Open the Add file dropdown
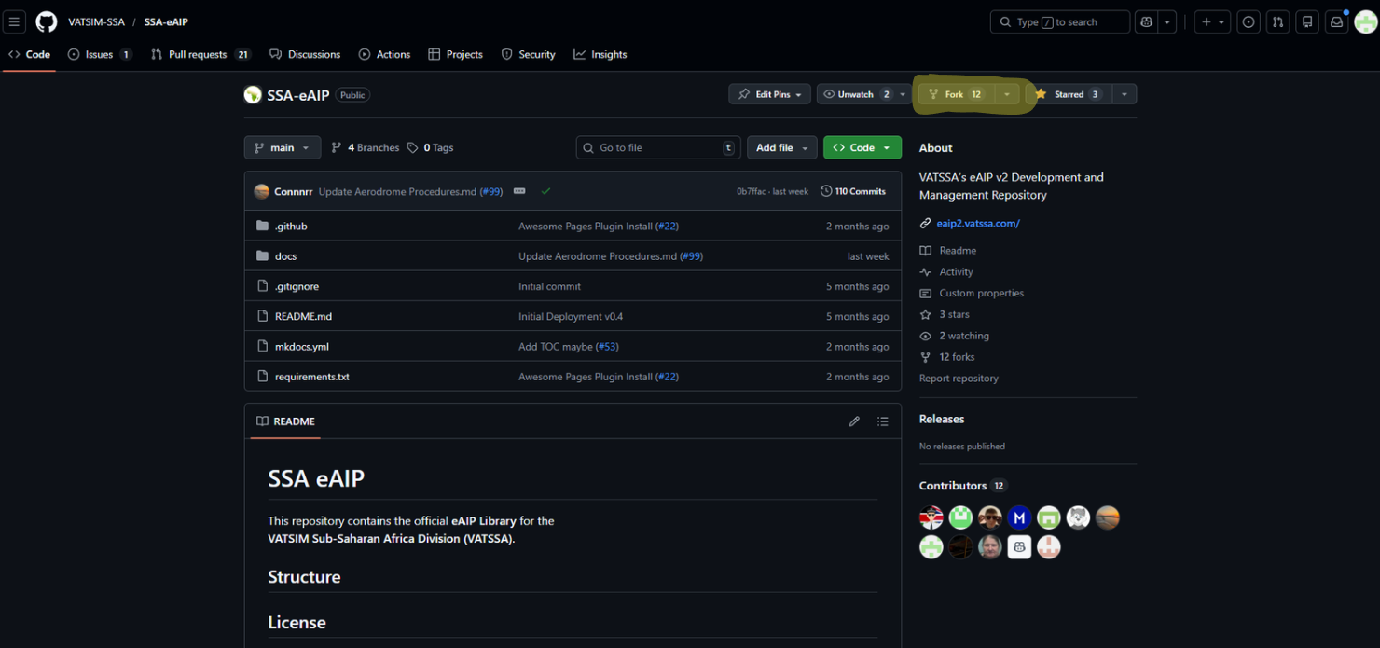This screenshot has width=1380, height=648. pos(781,147)
